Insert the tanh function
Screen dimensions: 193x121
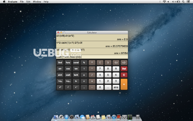coord(76,75)
